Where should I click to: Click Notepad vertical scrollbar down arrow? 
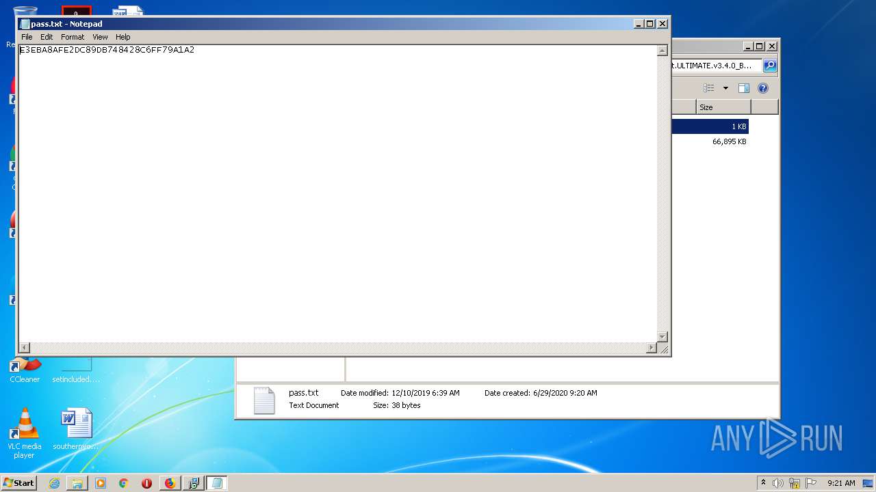point(662,337)
